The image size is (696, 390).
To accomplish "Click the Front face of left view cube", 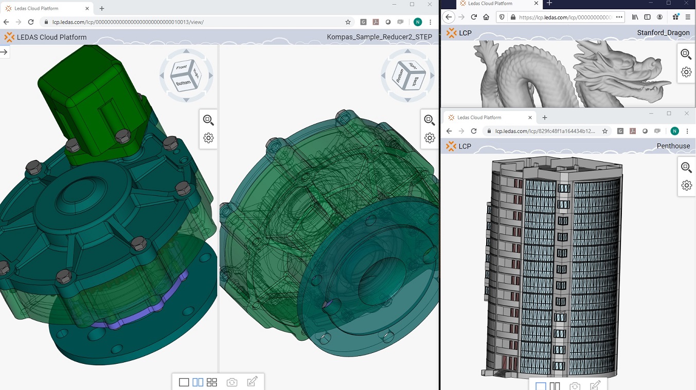I will (181, 68).
